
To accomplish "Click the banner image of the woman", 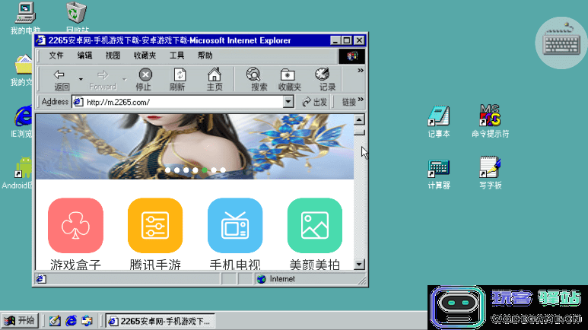I will [x=195, y=147].
